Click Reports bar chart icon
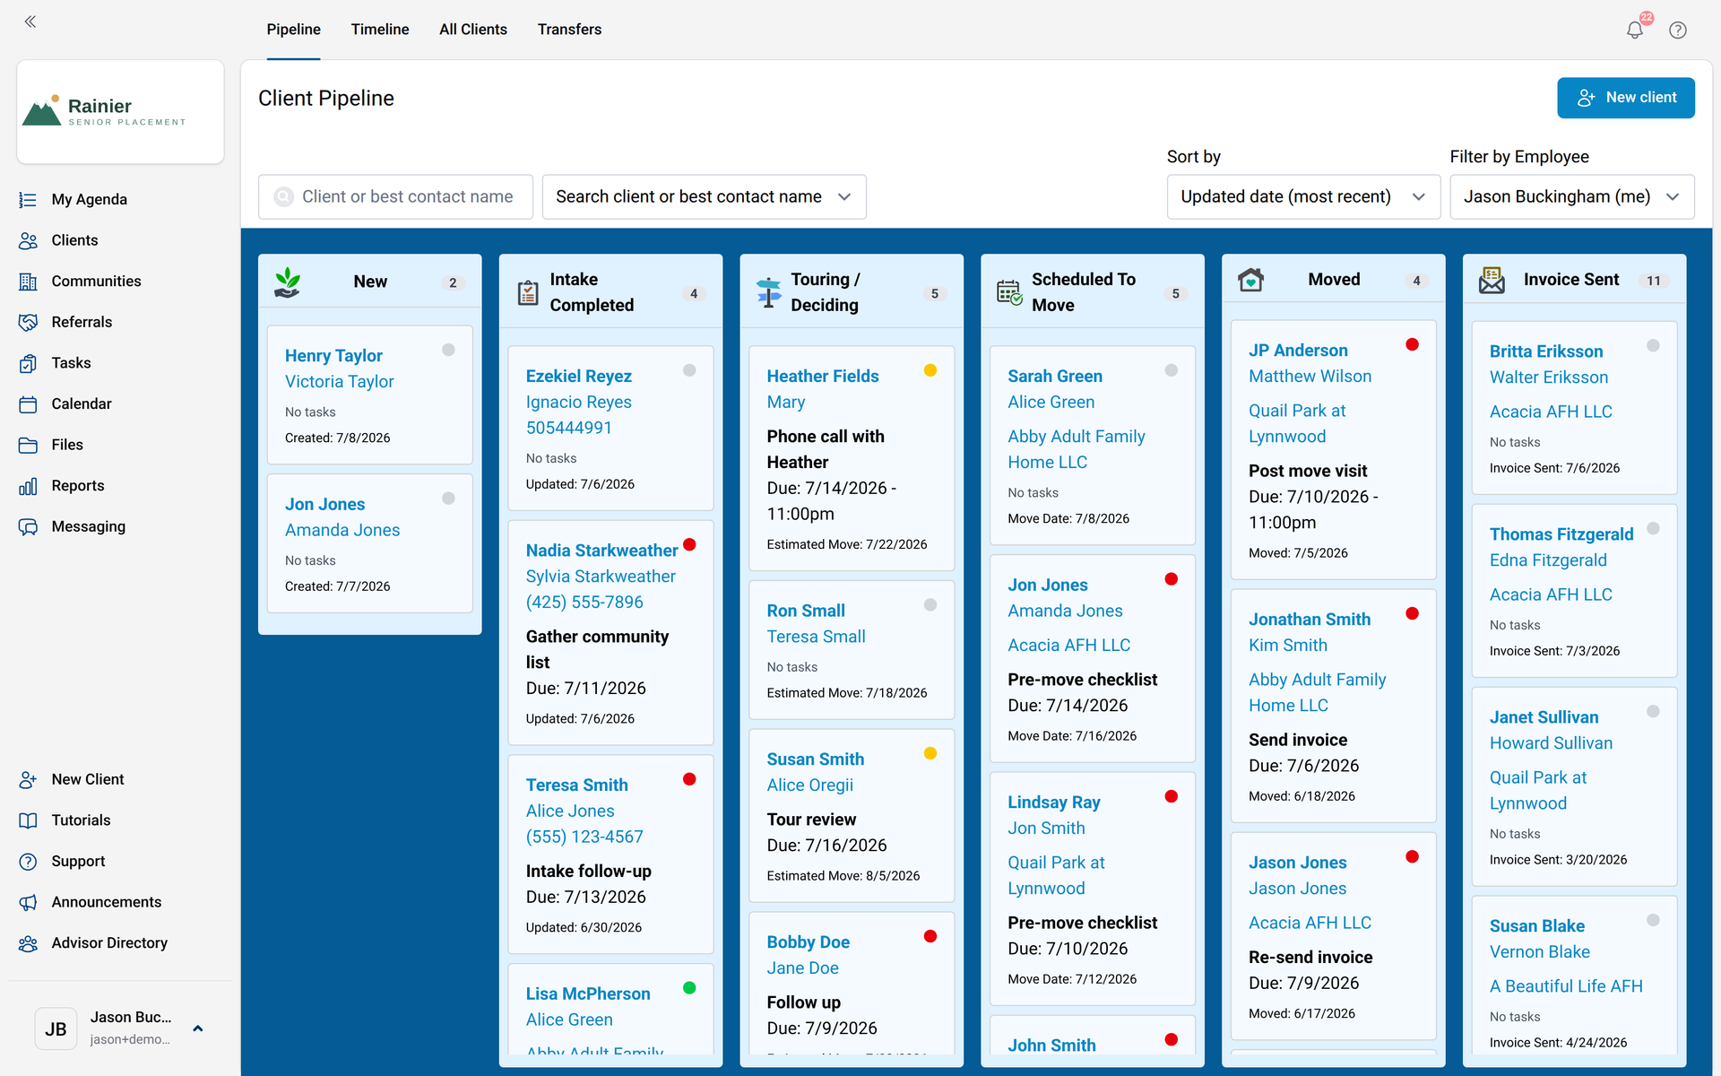Screen dimensions: 1721x1076 [28, 486]
